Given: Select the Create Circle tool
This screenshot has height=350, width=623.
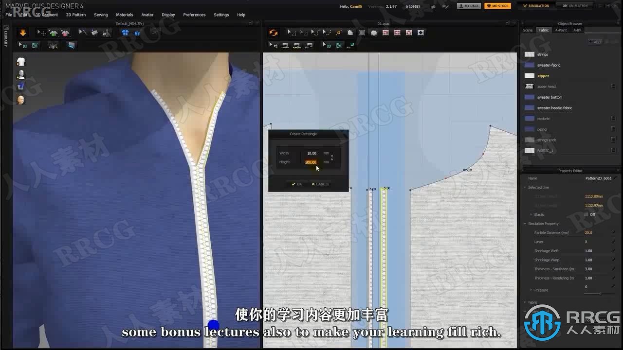Looking at the screenshot, I should click(x=374, y=33).
